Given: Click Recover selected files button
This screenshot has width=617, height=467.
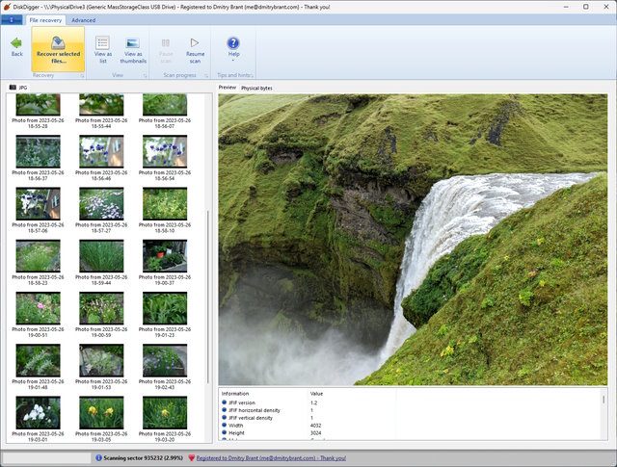Looking at the screenshot, I should (x=58, y=48).
